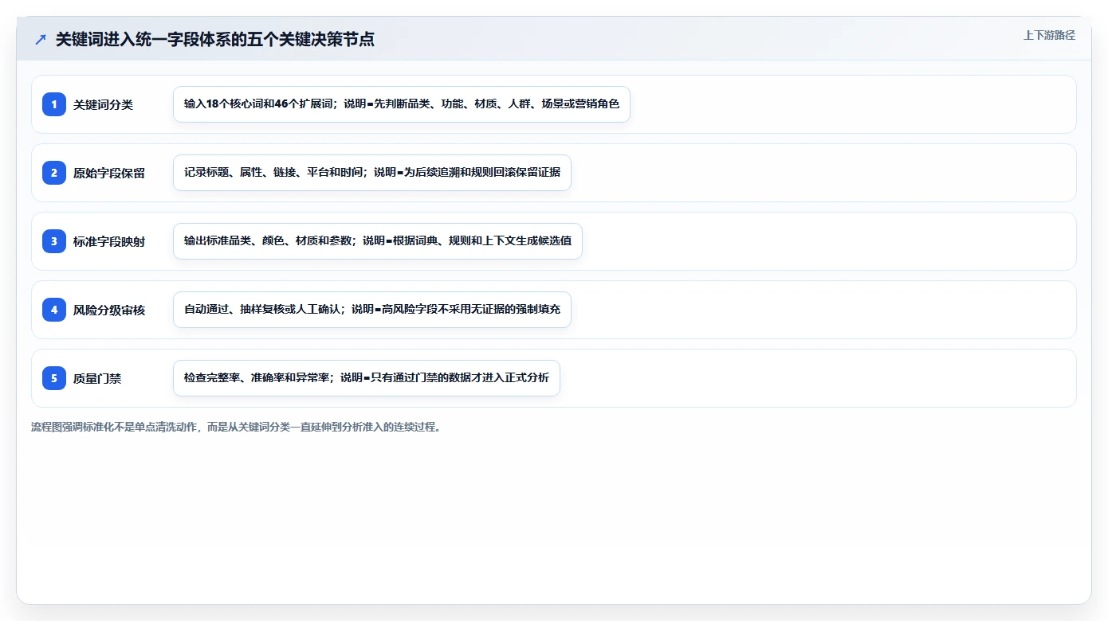The width and height of the screenshot is (1108, 621).
Task: Click the 标准字段映射 step label
Action: pyautogui.click(x=109, y=241)
